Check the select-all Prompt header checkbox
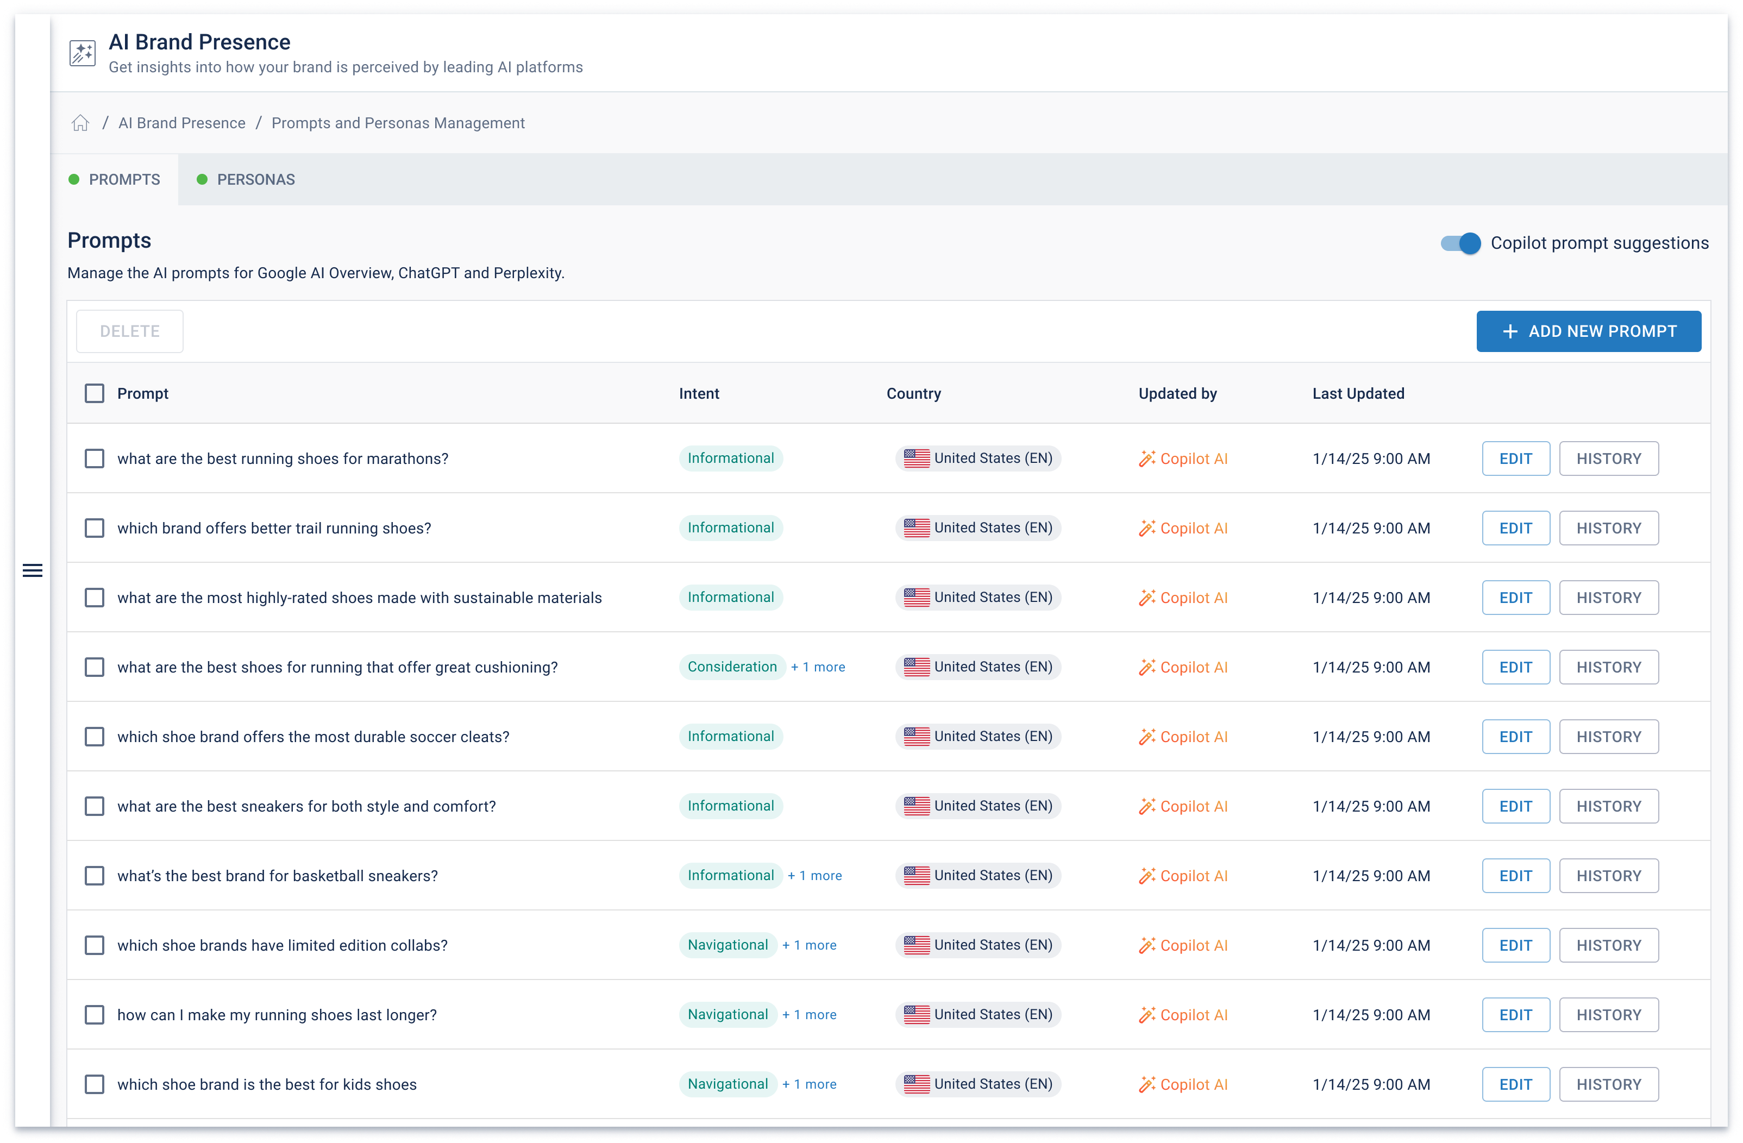 (95, 394)
